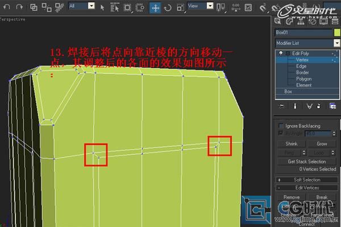The height and width of the screenshot is (227, 341).
Task: Activate the Select and Scale tool
Action: coord(181,8)
